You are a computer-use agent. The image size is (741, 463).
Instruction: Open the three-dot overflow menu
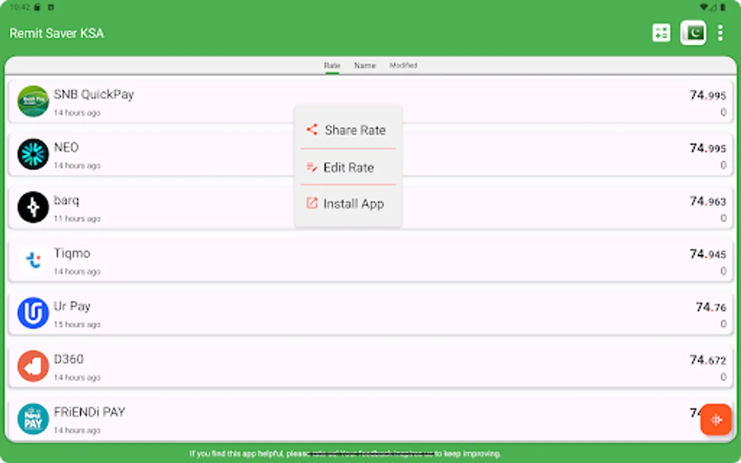(720, 32)
